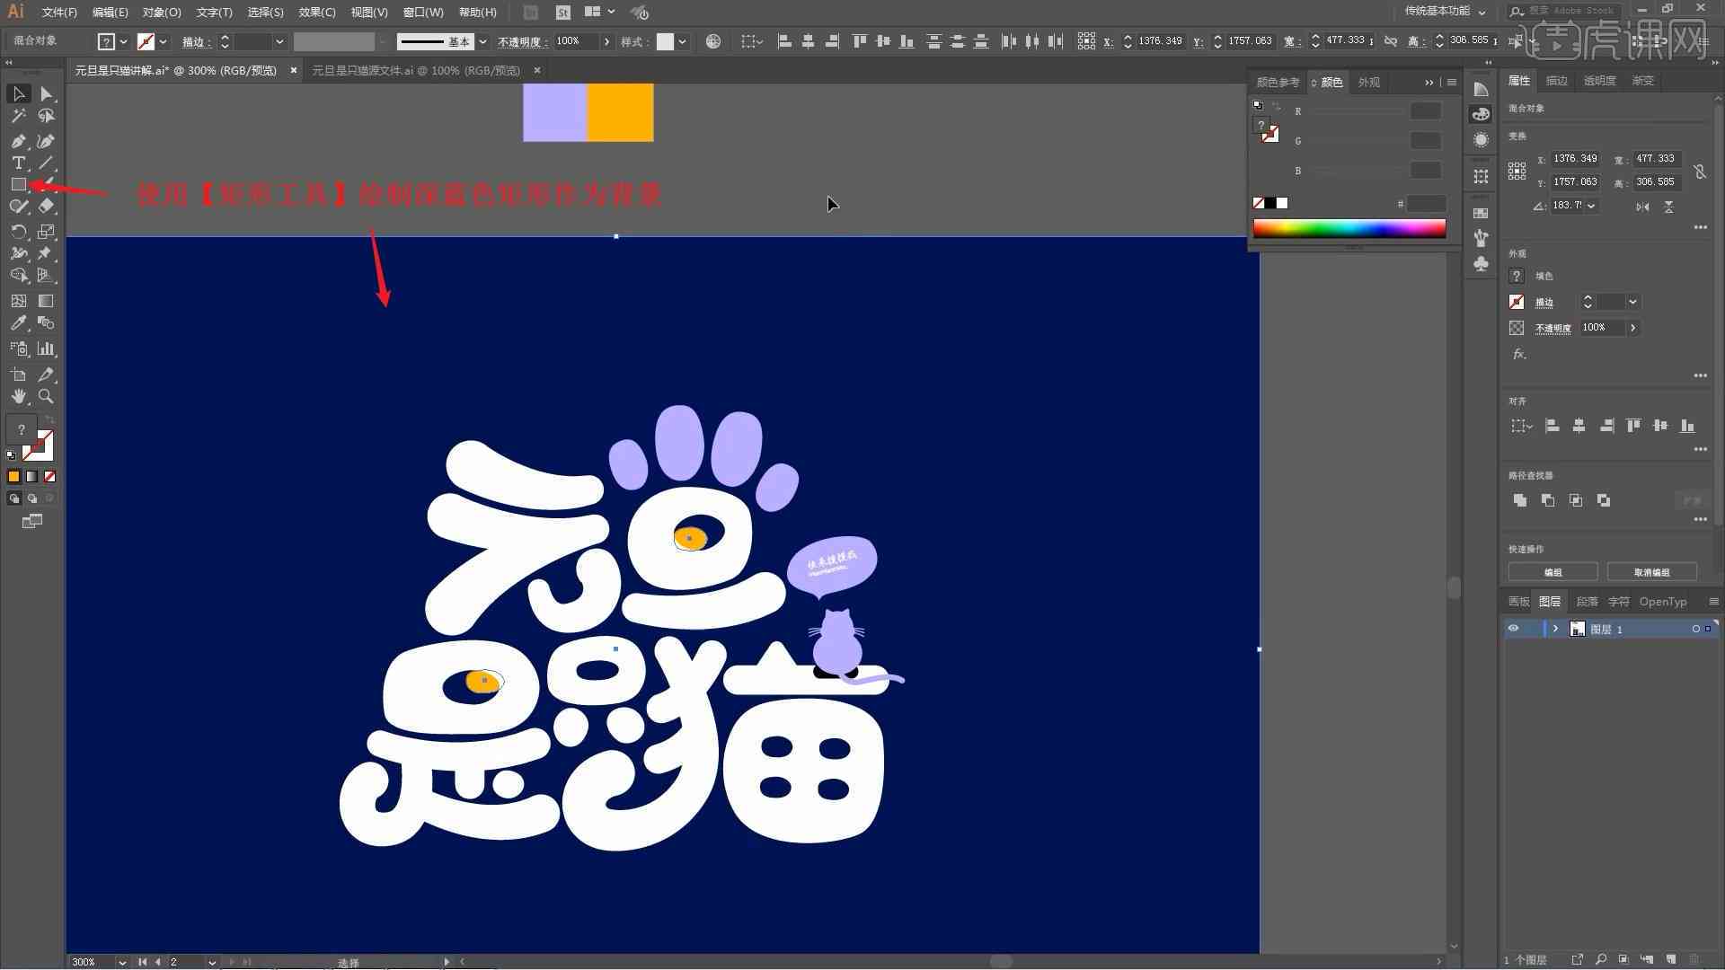This screenshot has width=1725, height=970.
Task: Toggle lock state of 图层 1
Action: pos(1531,629)
